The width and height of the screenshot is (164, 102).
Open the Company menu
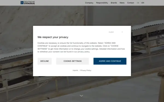[x=89, y=3]
